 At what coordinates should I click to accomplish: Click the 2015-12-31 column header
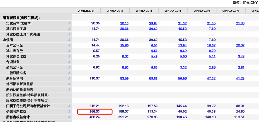pos(231,11)
